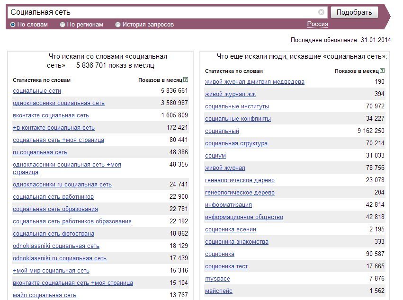Click right 'Статистика по словам' column header
Screen dimensions: 403x300
click(234, 71)
